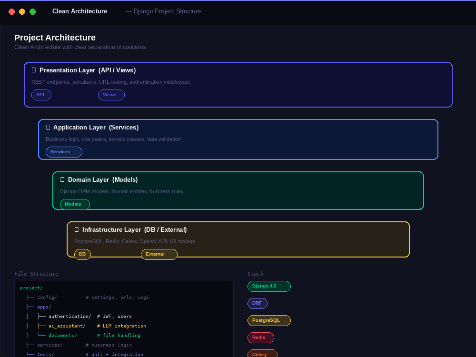The image size is (476, 357).
Task: Click the PostgreSQL stack badge
Action: tap(269, 320)
